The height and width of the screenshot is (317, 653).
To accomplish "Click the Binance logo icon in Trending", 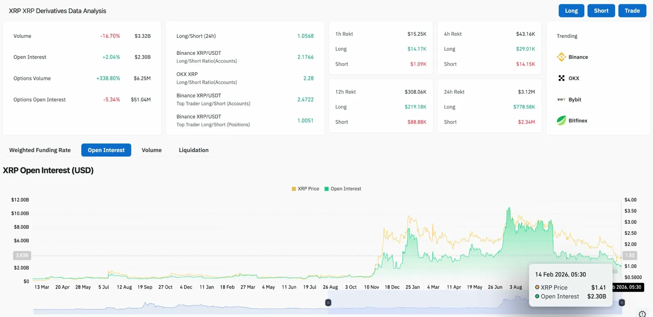I will click(561, 57).
